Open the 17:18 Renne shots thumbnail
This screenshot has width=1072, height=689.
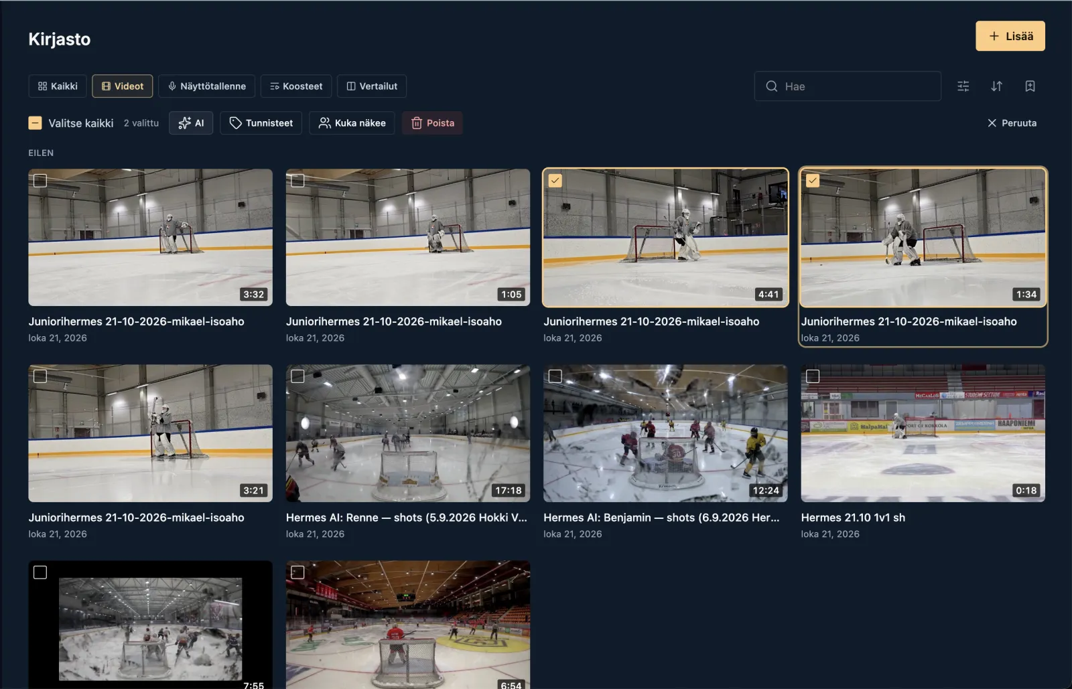[408, 433]
